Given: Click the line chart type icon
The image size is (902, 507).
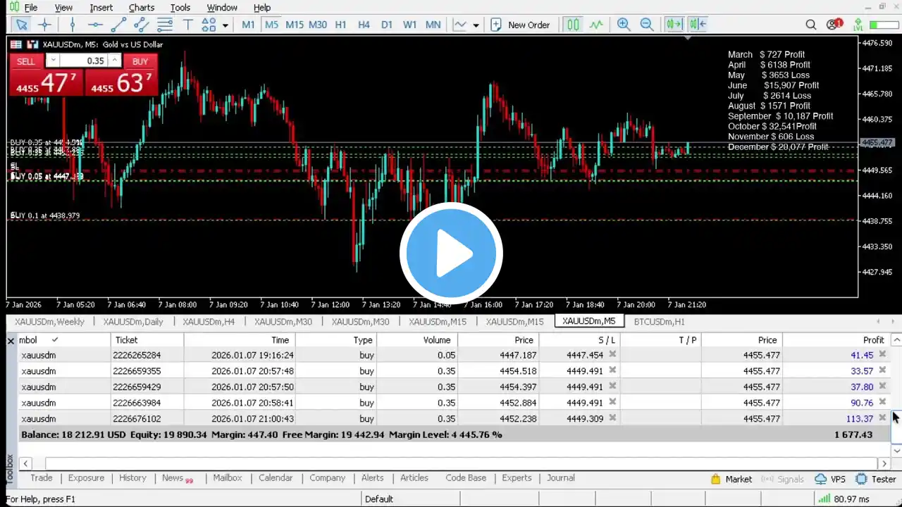Looking at the screenshot, I should 460,25.
